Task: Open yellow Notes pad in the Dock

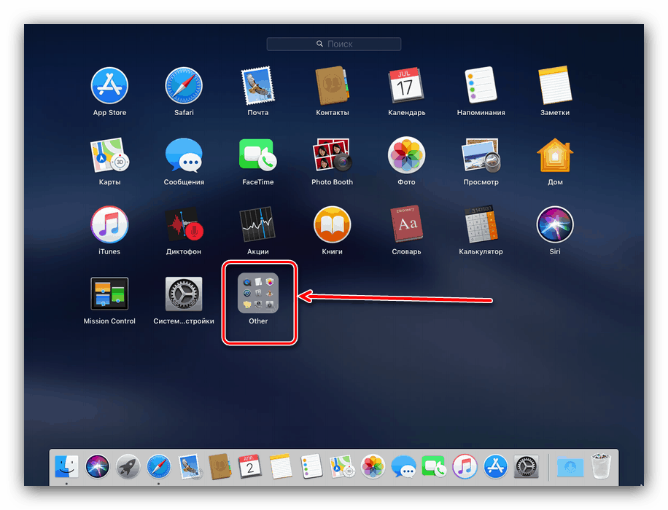Action: tap(281, 466)
